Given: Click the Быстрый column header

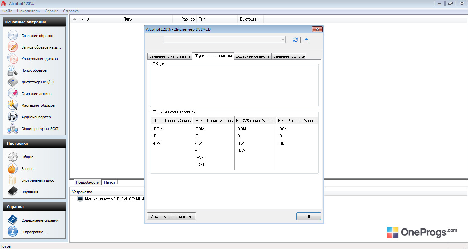Looking at the screenshot, I should (x=250, y=19).
